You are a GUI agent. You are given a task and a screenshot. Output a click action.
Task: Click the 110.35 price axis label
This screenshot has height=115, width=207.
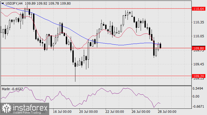(x=198, y=22)
